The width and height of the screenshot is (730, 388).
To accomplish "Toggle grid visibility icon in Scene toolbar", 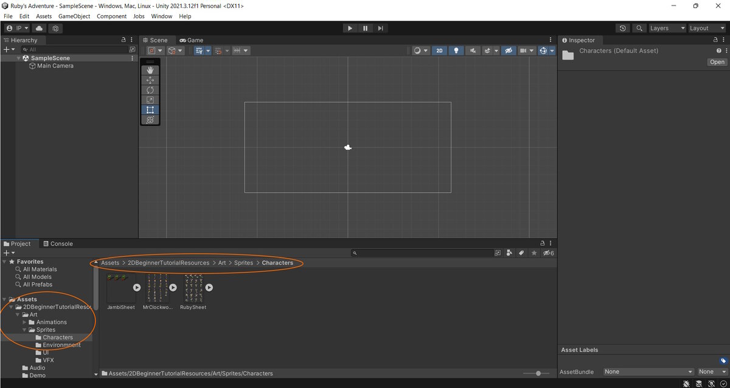I will click(x=199, y=50).
